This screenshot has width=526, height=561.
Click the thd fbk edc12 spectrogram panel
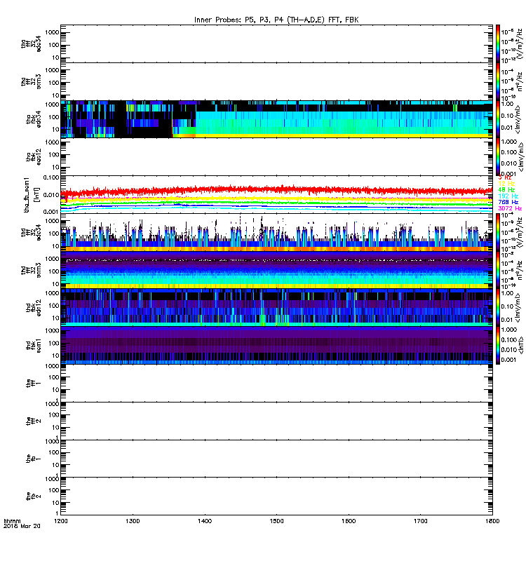(x=276, y=308)
